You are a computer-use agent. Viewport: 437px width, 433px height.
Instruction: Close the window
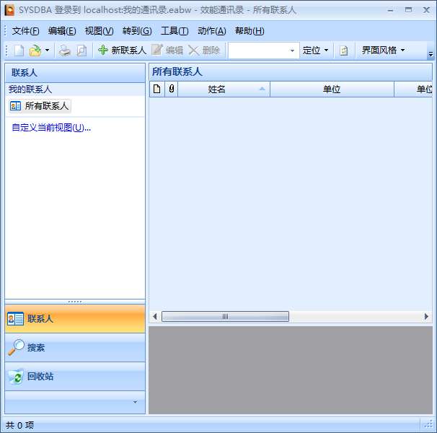[426, 10]
